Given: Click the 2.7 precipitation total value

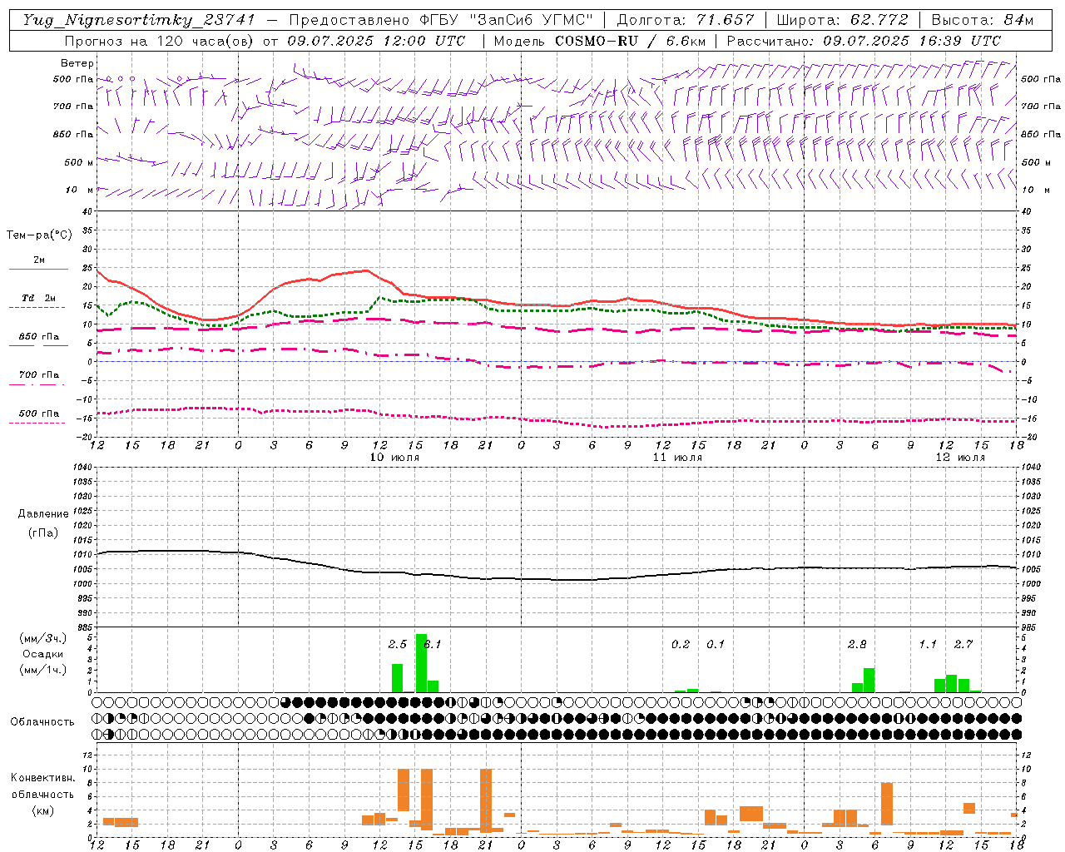Looking at the screenshot, I should [x=963, y=644].
